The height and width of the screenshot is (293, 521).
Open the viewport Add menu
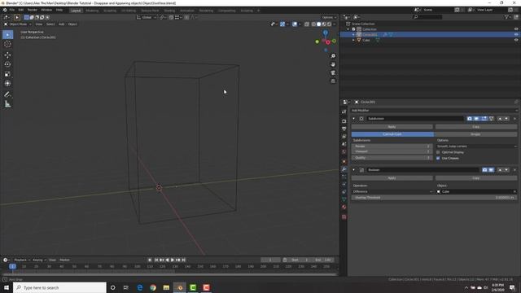pyautogui.click(x=62, y=24)
